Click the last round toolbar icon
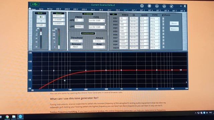 tap(172, 6)
